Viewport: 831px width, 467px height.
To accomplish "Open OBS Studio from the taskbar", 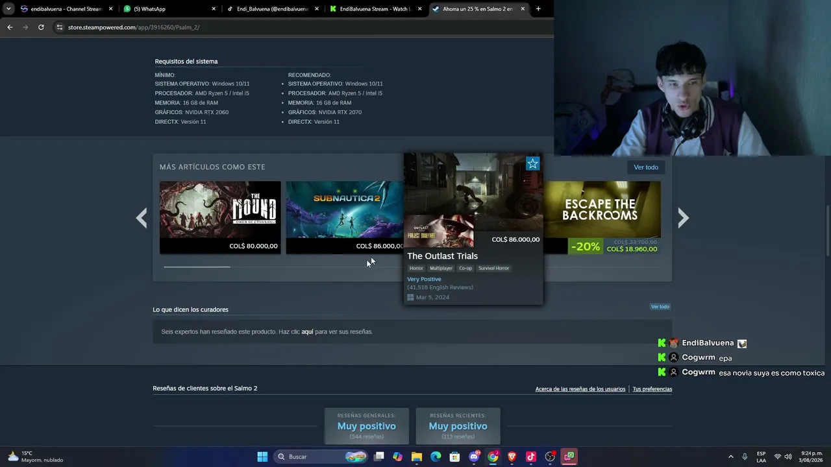I will (550, 457).
